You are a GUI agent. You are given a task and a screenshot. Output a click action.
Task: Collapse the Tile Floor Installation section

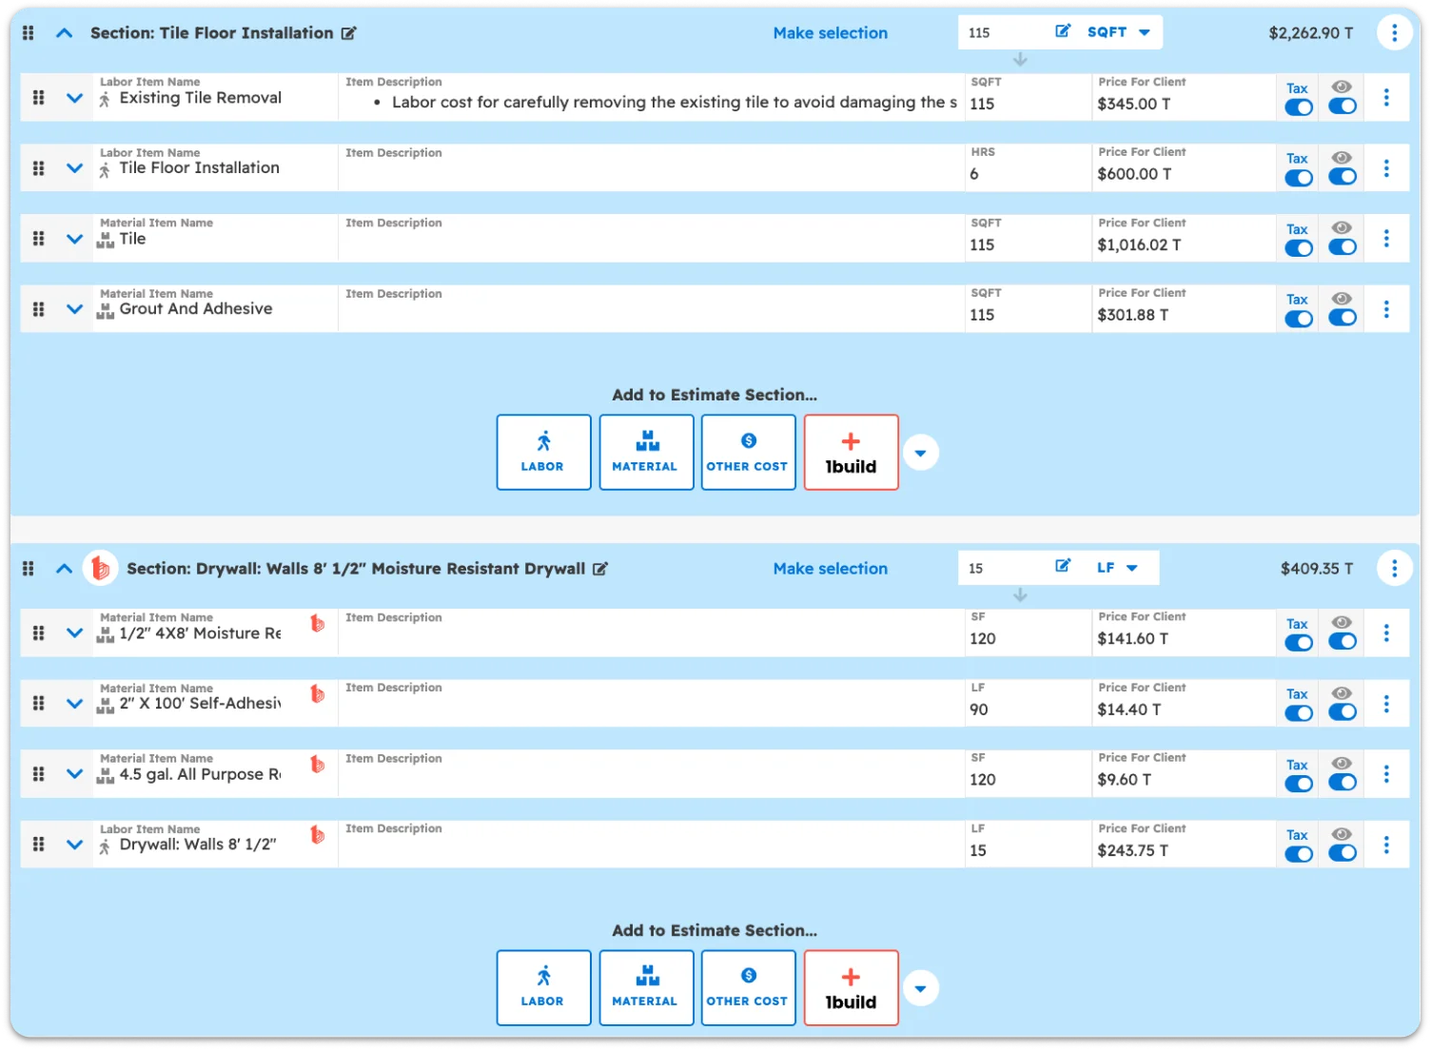(x=64, y=33)
